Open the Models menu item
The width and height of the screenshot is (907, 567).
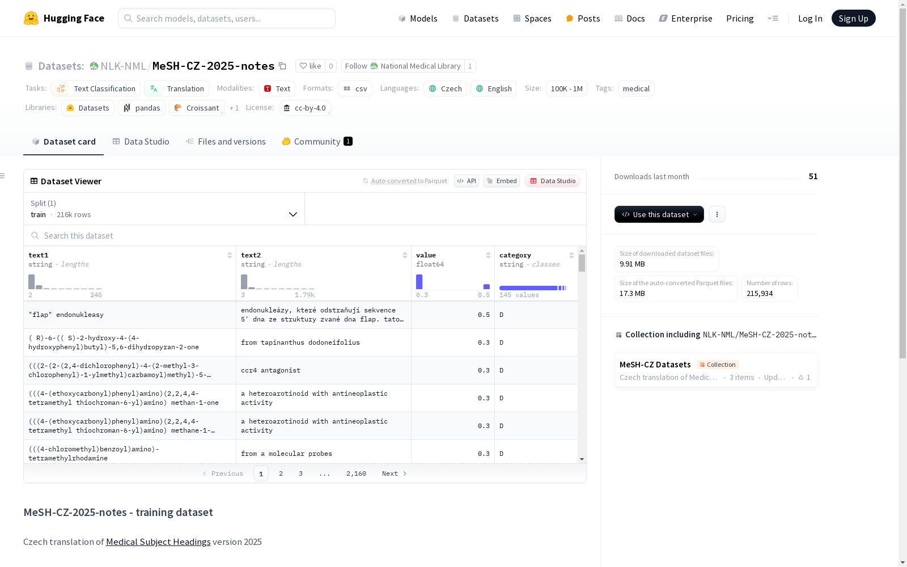pyautogui.click(x=418, y=18)
